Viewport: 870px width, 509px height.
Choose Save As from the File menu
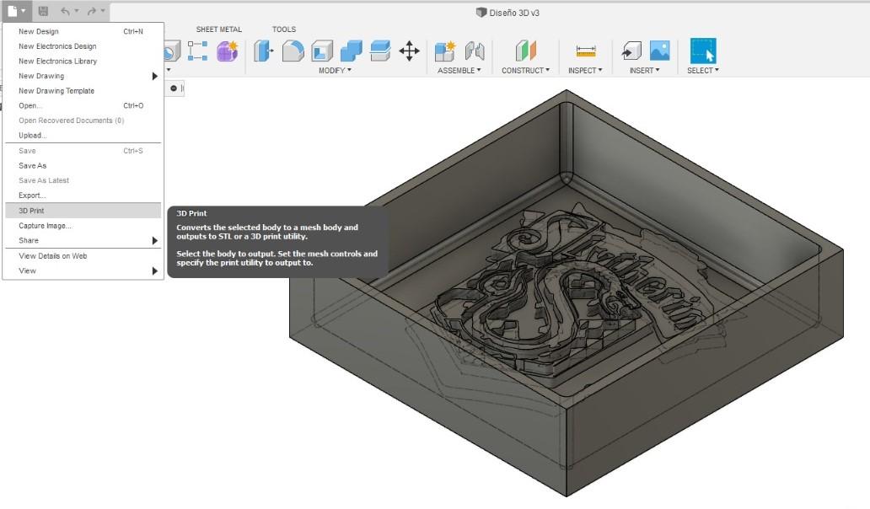[x=83, y=166]
